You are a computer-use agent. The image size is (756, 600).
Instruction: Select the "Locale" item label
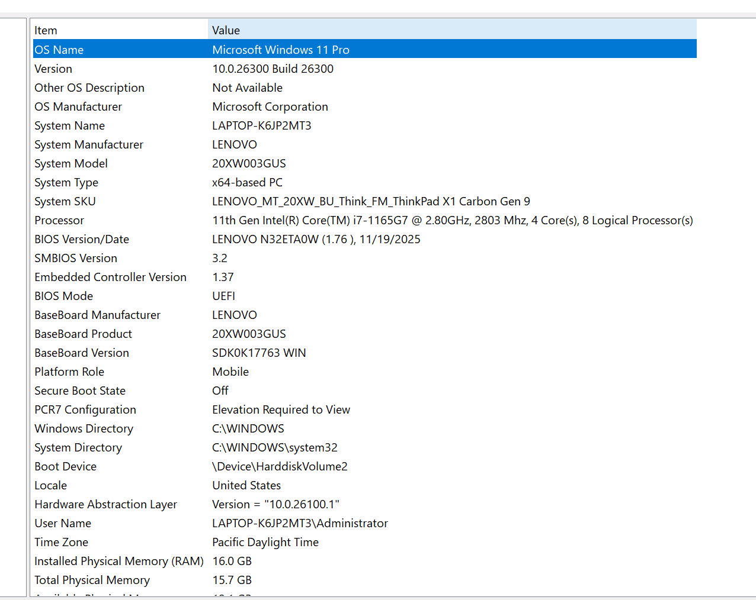(x=50, y=485)
